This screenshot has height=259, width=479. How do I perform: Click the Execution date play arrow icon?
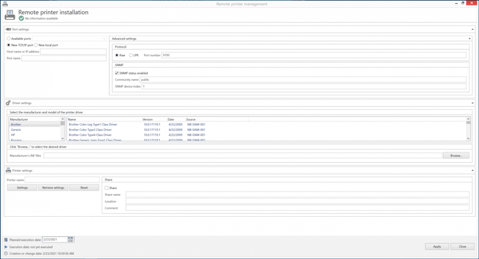[6, 247]
